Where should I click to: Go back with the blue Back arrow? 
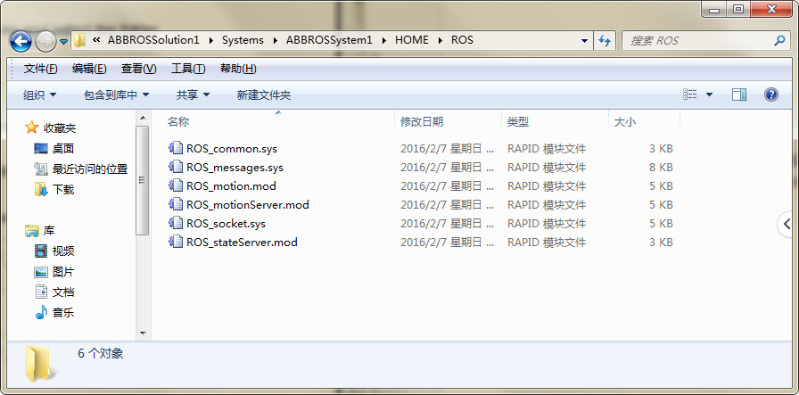pyautogui.click(x=21, y=41)
